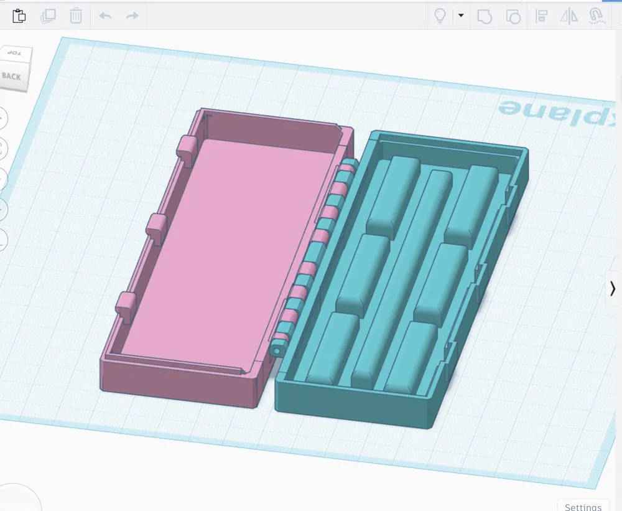The width and height of the screenshot is (622, 511).
Task: Open the Align tool
Action: 542,16
